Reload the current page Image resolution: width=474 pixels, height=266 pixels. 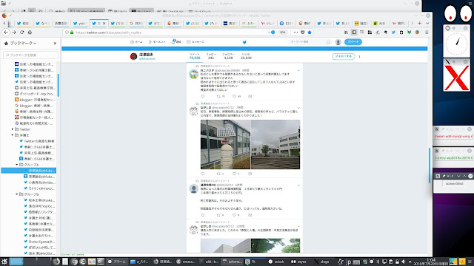(21, 33)
